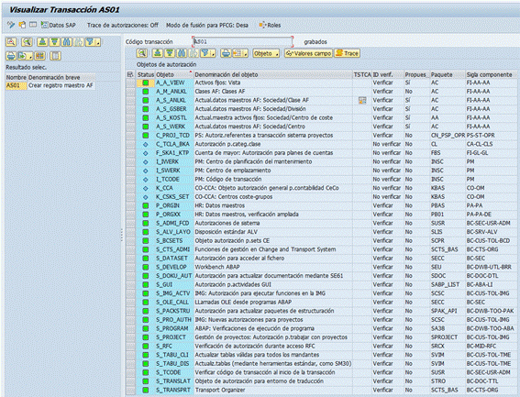This screenshot has height=397, width=520.
Task: Print the left result list
Action: pyautogui.click(x=11, y=56)
